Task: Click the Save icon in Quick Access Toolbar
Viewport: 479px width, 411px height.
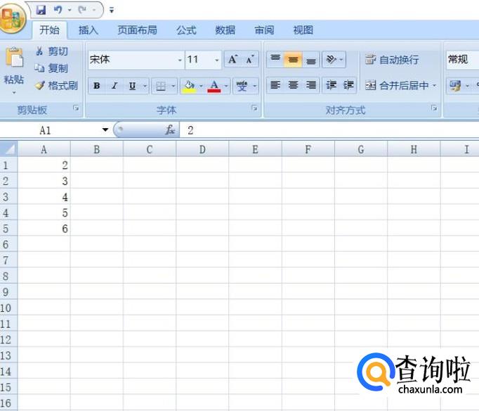Action: point(41,10)
